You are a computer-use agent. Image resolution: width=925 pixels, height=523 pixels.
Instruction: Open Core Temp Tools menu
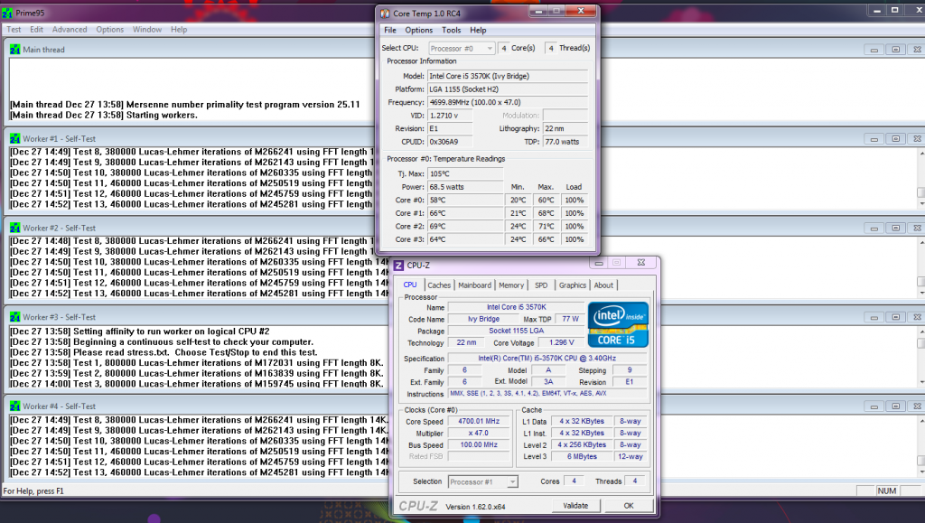click(x=452, y=30)
